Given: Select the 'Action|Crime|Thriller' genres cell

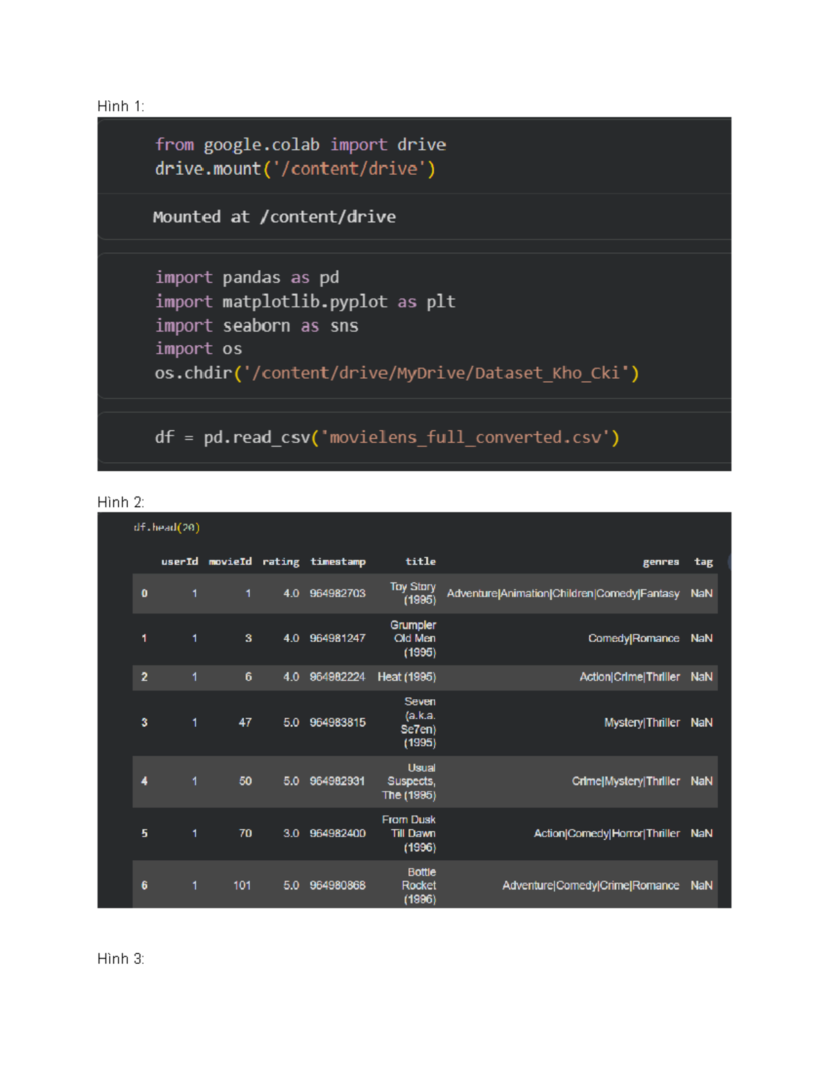Looking at the screenshot, I should [630, 677].
